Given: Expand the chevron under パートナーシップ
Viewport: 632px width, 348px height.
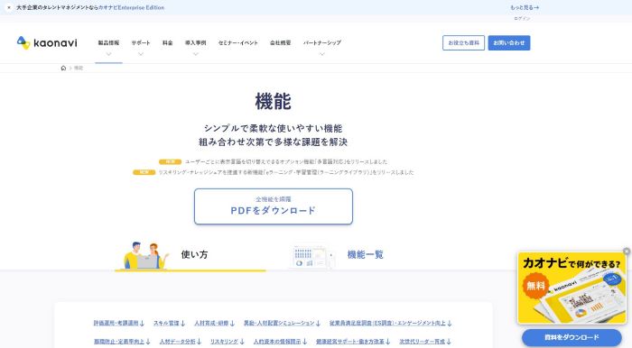Looking at the screenshot, I should 322,54.
